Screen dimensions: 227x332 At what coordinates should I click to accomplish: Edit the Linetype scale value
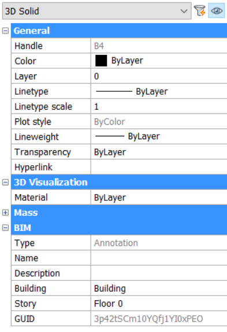click(x=159, y=106)
